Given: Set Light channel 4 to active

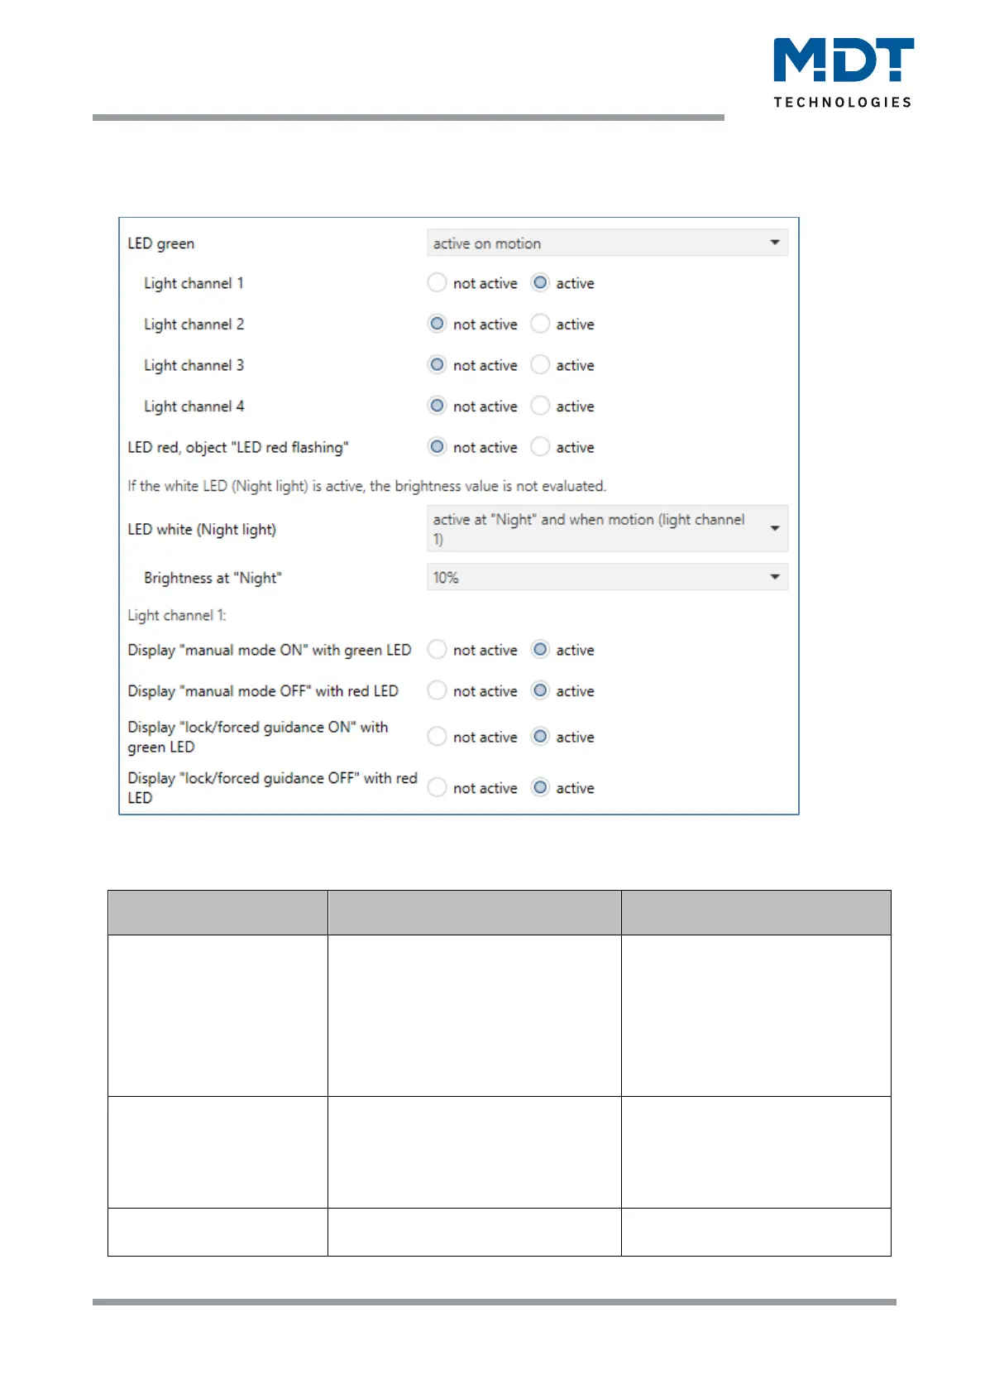Looking at the screenshot, I should [540, 406].
